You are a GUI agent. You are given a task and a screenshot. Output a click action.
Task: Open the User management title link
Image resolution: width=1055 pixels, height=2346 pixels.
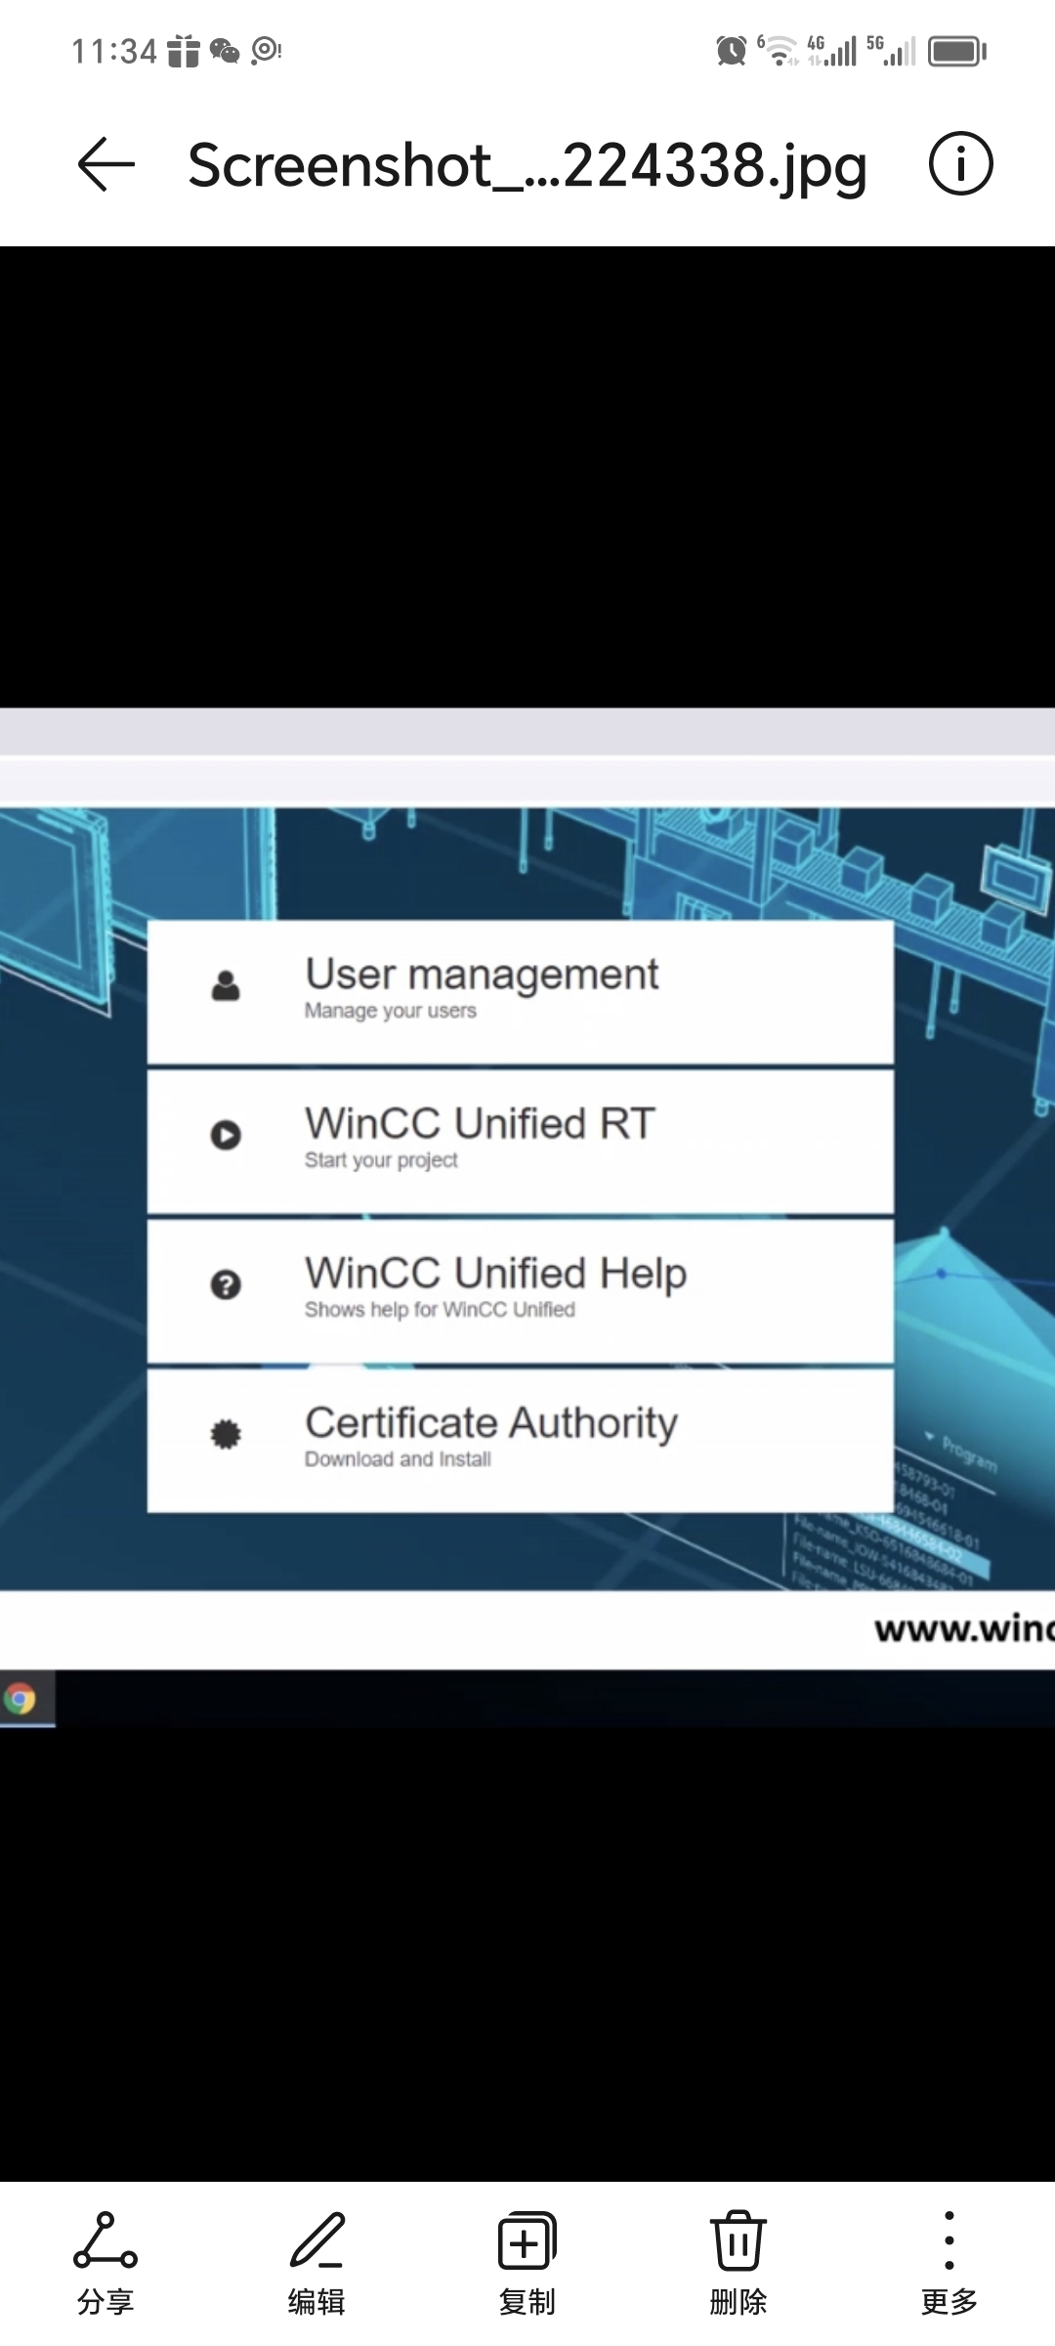482,975
